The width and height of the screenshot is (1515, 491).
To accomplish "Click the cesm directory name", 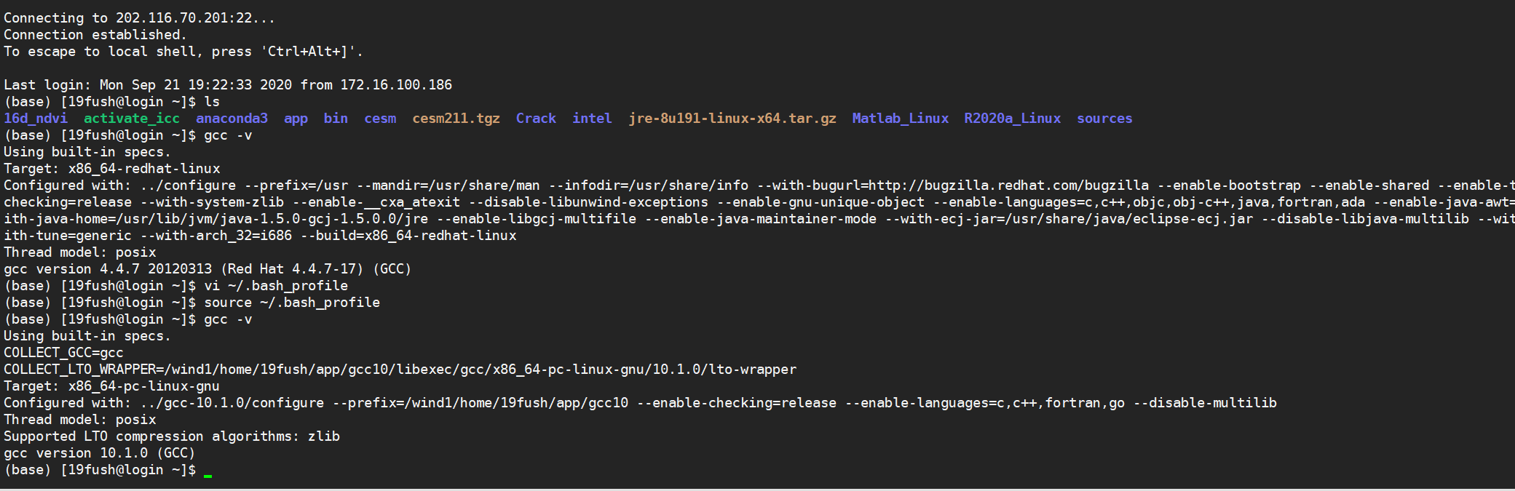I will coord(380,119).
